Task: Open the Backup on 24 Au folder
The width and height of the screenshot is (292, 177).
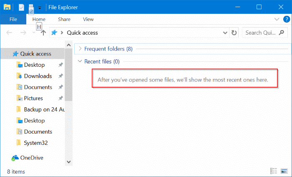Action: (44, 109)
